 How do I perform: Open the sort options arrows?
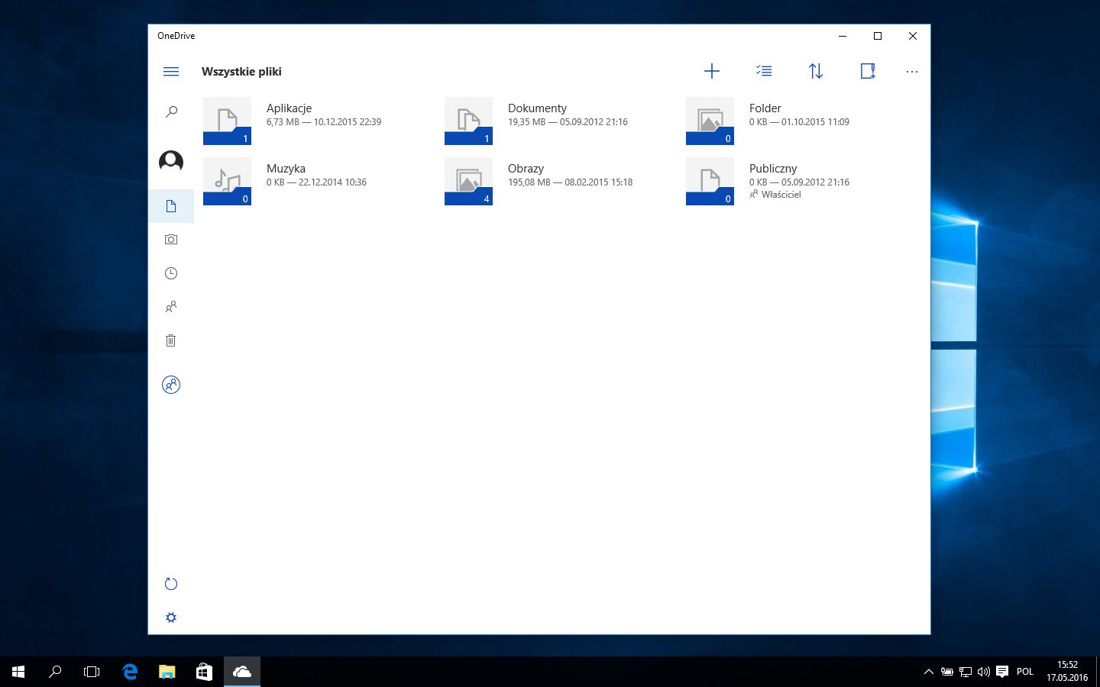[816, 71]
